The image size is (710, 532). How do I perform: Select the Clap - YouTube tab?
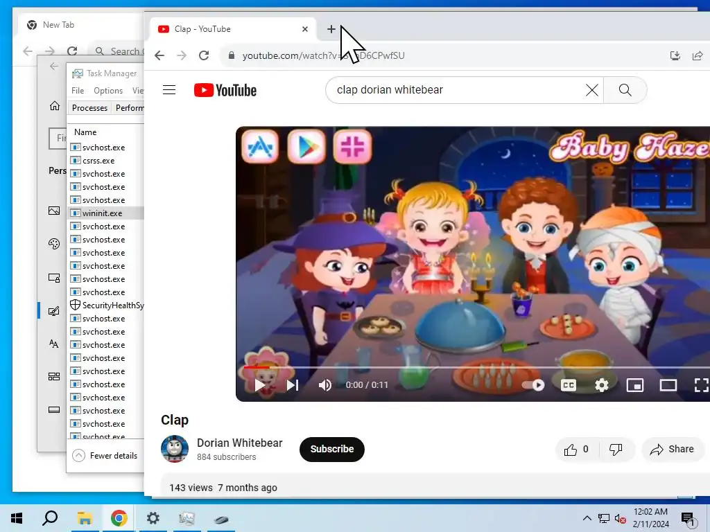point(233,29)
